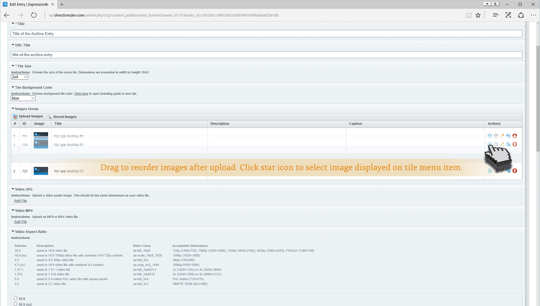Viewport: 540px width, 306px height.
Task: Refresh the current browser page
Action: (34, 15)
